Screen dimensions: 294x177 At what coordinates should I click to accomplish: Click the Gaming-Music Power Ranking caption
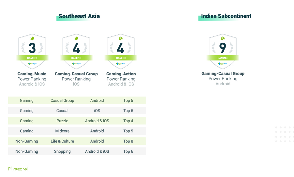click(x=32, y=79)
